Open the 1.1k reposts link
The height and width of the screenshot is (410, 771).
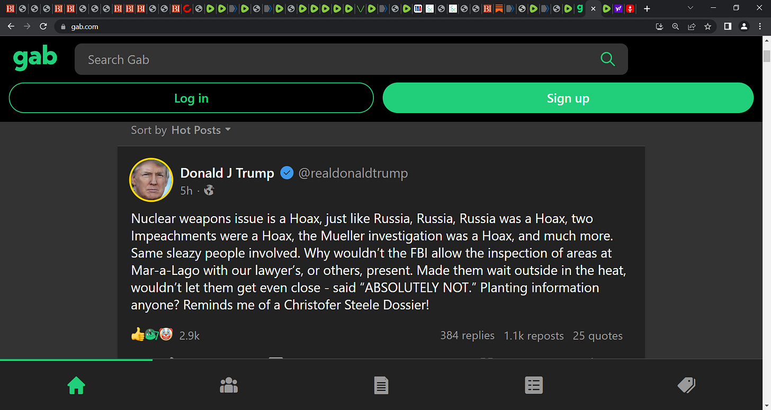pos(534,335)
